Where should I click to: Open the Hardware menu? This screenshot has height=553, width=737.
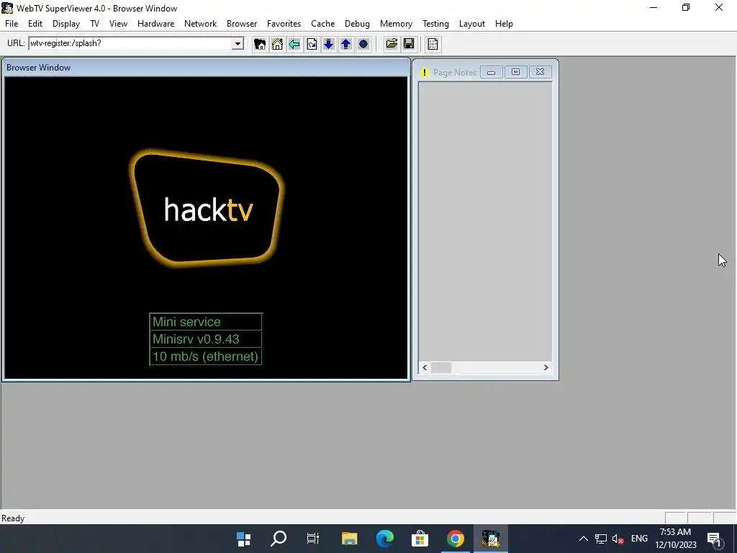[155, 24]
